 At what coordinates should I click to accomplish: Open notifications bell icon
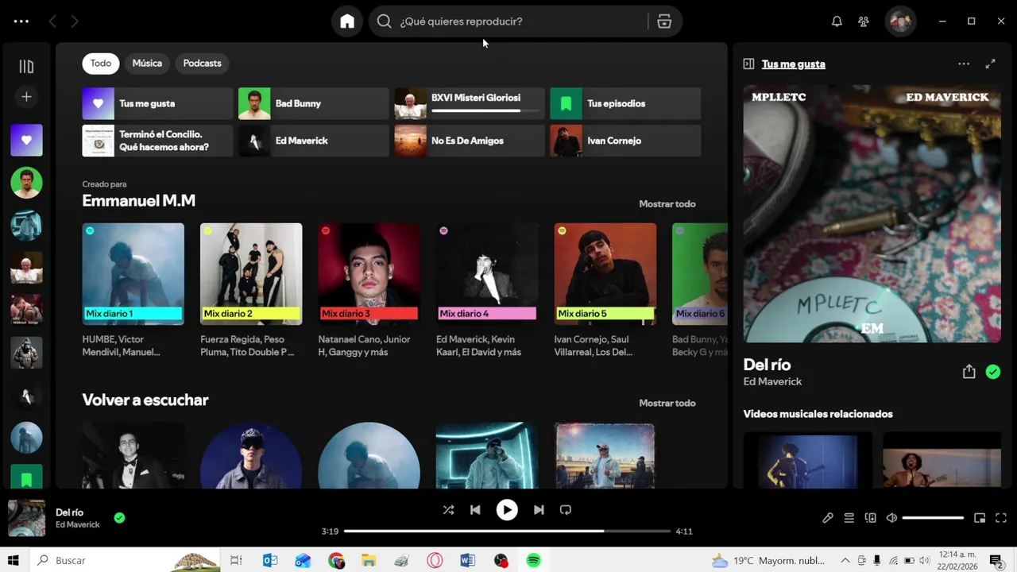(x=837, y=21)
